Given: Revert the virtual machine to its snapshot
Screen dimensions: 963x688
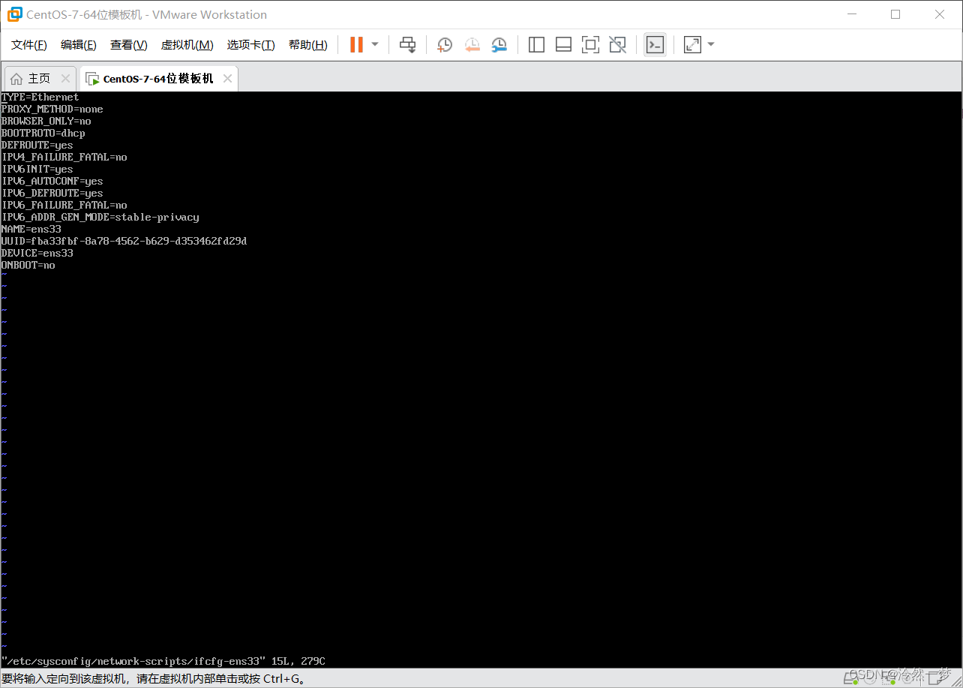Looking at the screenshot, I should 472,45.
